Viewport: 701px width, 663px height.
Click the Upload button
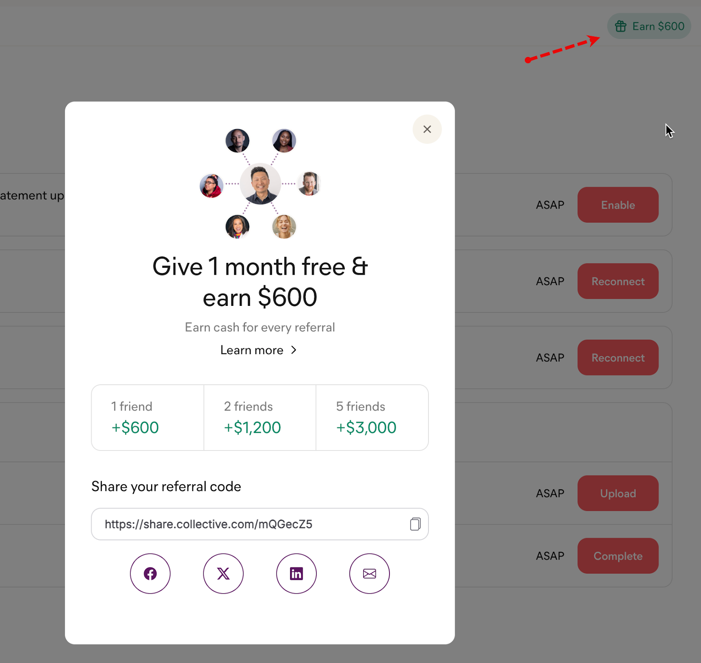[618, 493]
